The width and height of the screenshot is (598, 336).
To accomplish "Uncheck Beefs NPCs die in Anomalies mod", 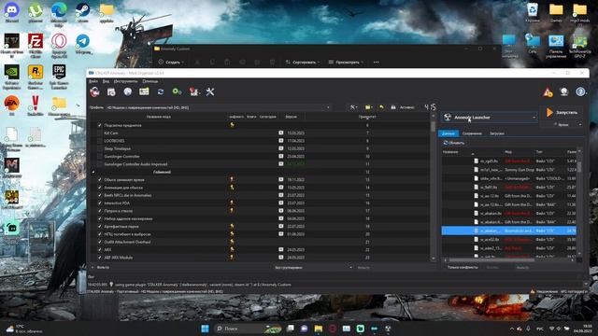I will click(100, 195).
